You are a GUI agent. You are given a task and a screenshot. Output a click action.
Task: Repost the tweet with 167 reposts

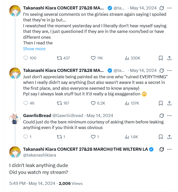(59, 103)
